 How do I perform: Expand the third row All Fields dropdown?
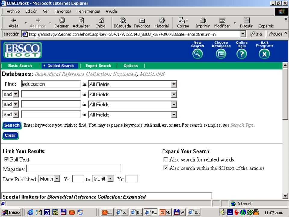click(x=174, y=105)
